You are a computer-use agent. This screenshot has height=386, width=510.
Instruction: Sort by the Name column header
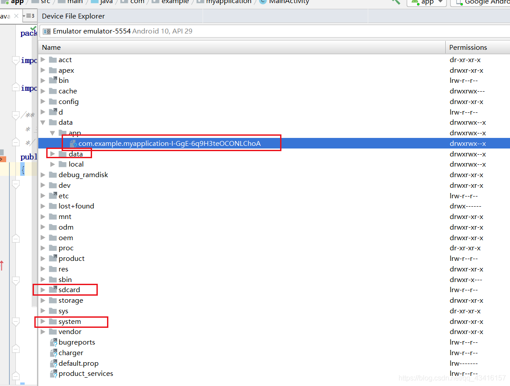click(242, 48)
